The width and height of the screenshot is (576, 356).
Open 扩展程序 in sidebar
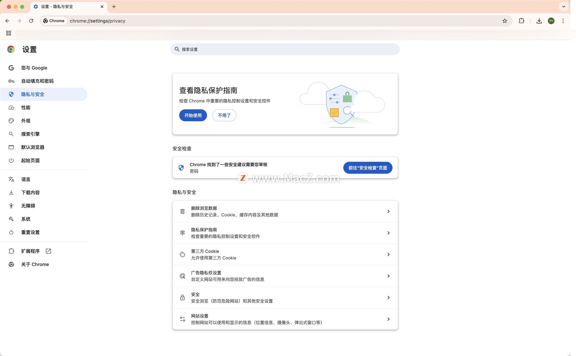click(44, 251)
